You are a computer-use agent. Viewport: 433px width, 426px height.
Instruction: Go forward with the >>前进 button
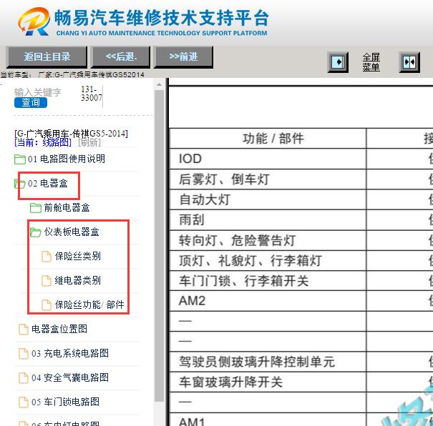point(183,57)
